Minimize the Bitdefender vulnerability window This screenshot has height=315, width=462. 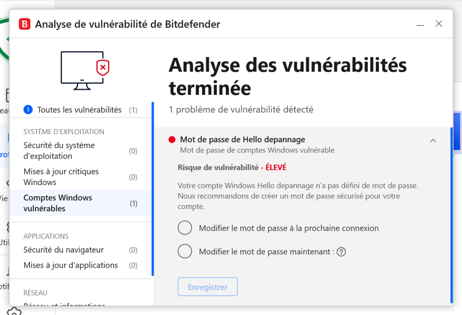(x=420, y=24)
